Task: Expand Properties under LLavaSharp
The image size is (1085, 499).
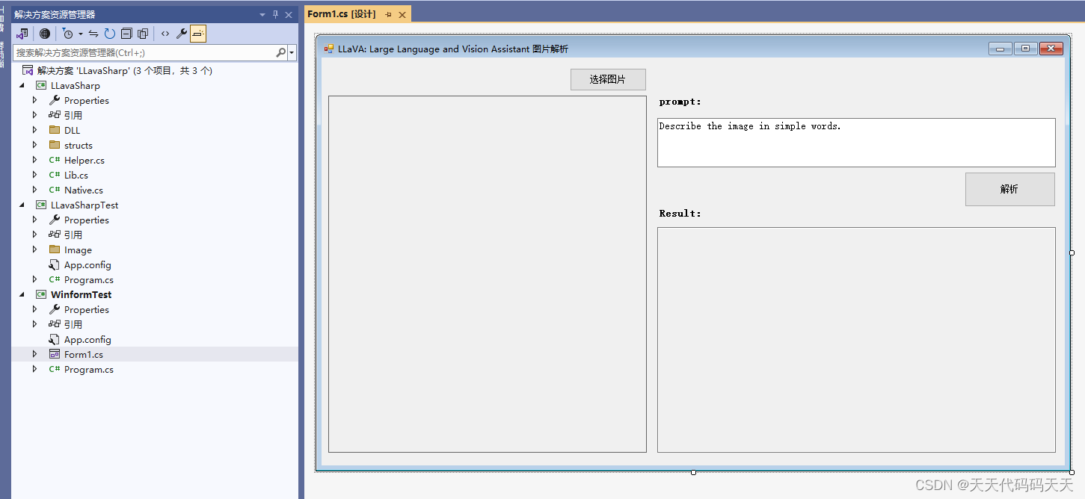Action: pyautogui.click(x=34, y=100)
